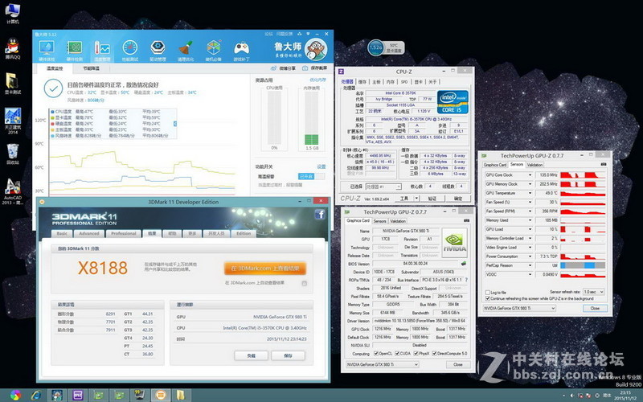This screenshot has width=643, height=402.
Task: Click the Weibo share icon in Lu Dashi
Action: tap(274, 68)
